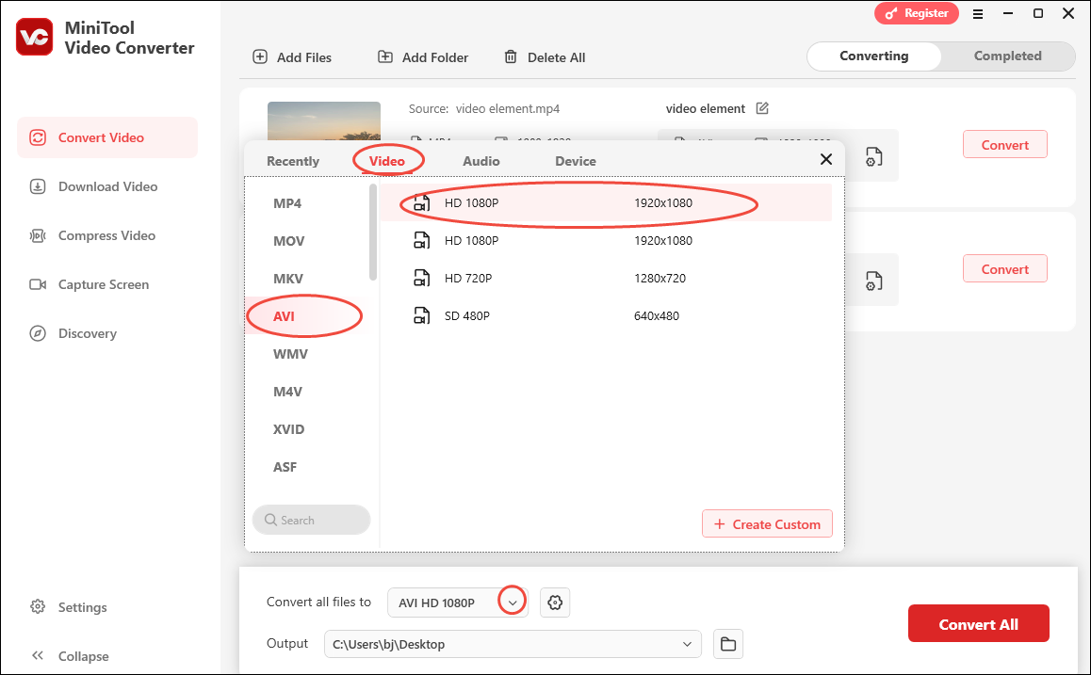1091x675 pixels.
Task: Switch to Audio tab in format popup
Action: (480, 161)
